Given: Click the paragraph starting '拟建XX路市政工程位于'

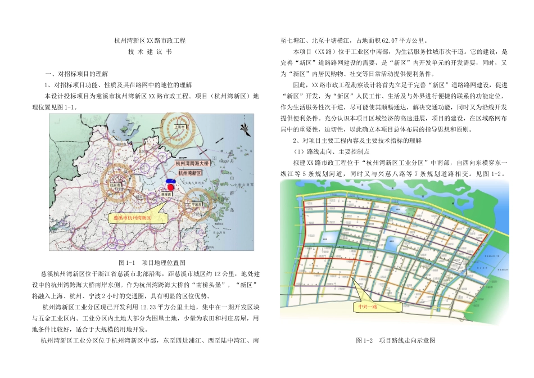Looking at the screenshot, I should coord(393,168).
